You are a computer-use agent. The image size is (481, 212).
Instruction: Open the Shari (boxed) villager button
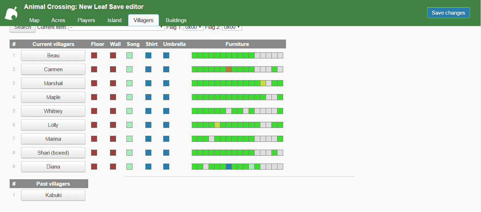[x=53, y=153]
